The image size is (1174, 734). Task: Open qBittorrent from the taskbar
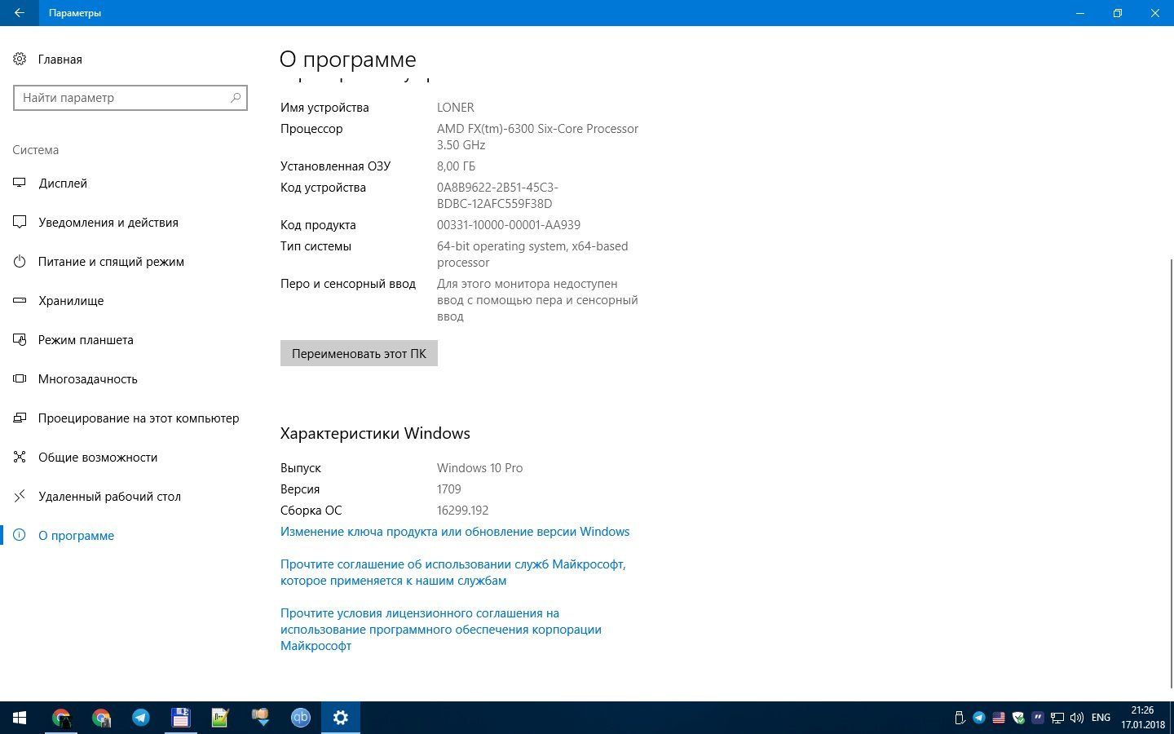300,718
